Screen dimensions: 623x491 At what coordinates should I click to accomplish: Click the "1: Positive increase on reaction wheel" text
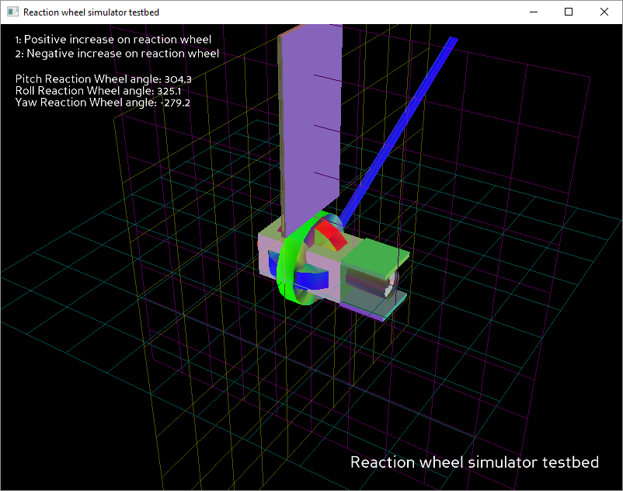tap(113, 40)
